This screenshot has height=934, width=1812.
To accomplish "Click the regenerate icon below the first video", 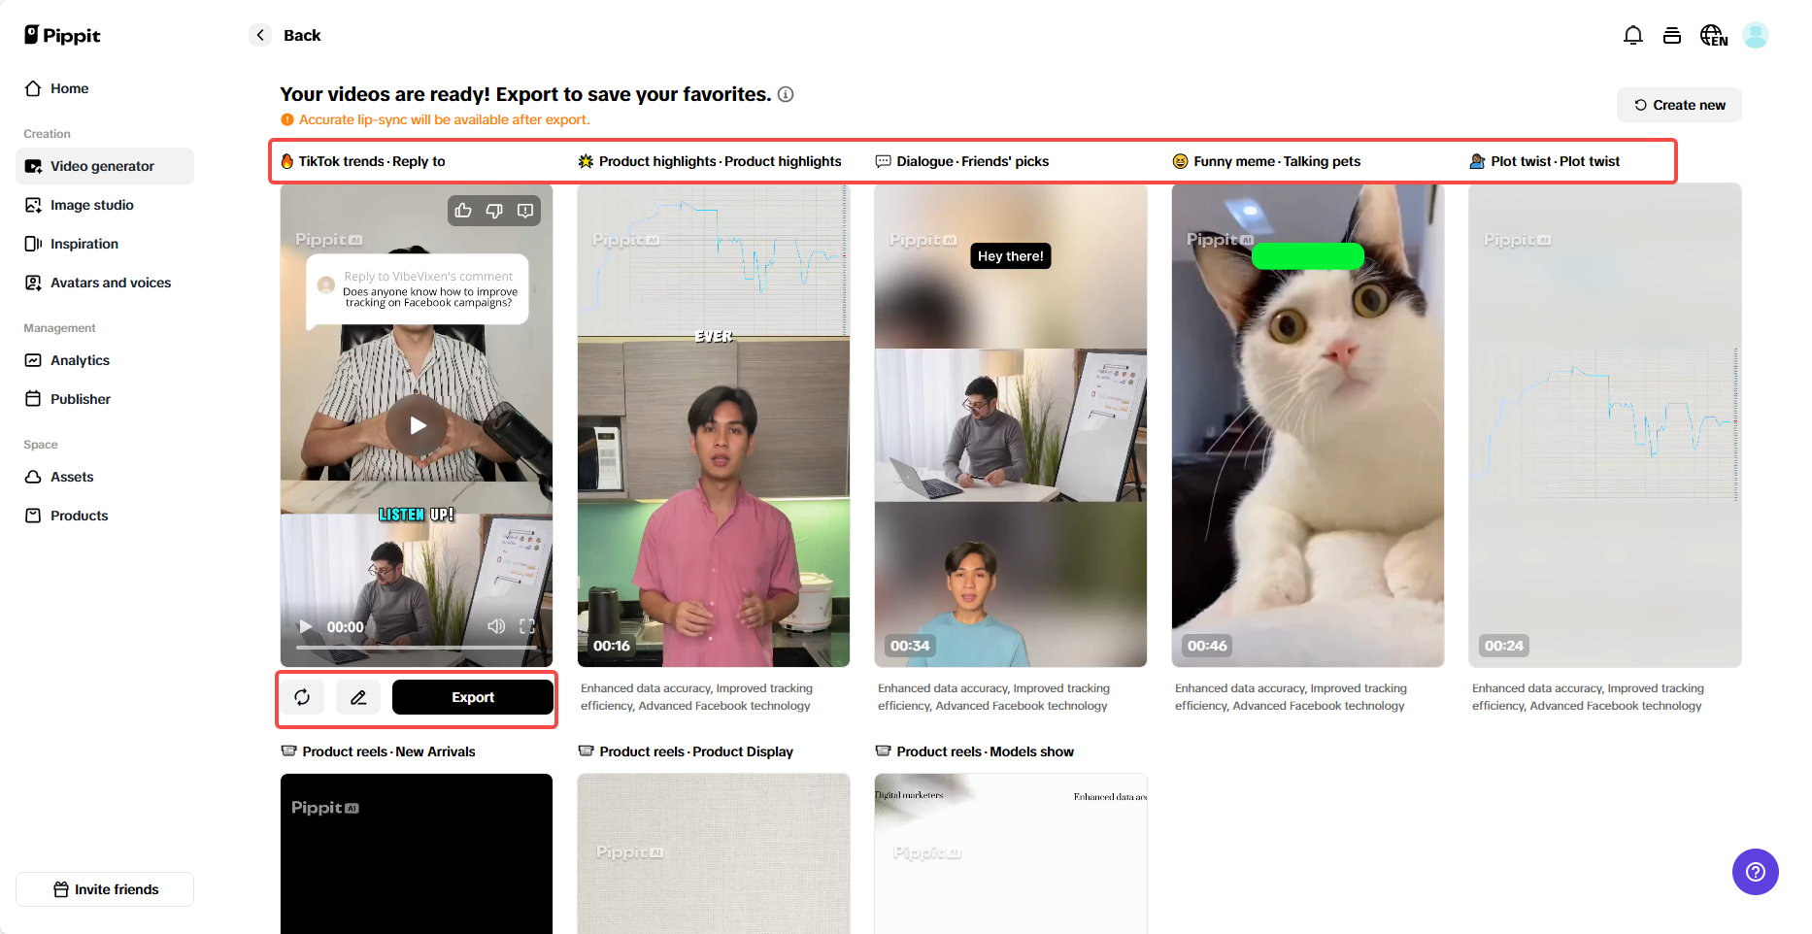I will [x=302, y=697].
